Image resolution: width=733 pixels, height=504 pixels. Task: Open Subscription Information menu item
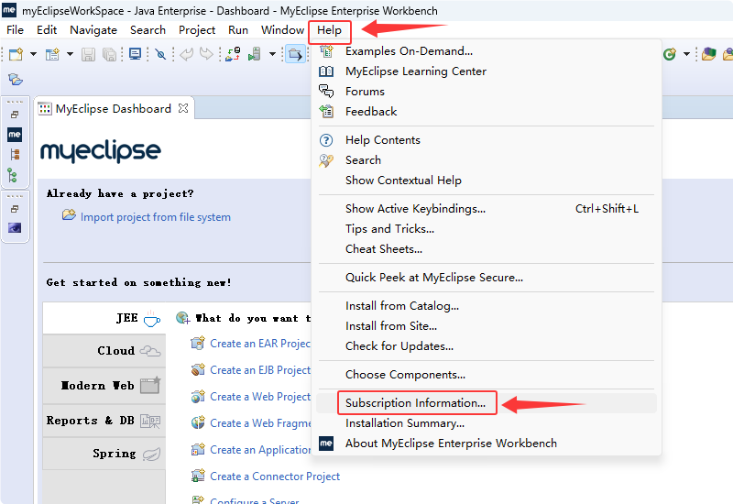tap(487, 403)
